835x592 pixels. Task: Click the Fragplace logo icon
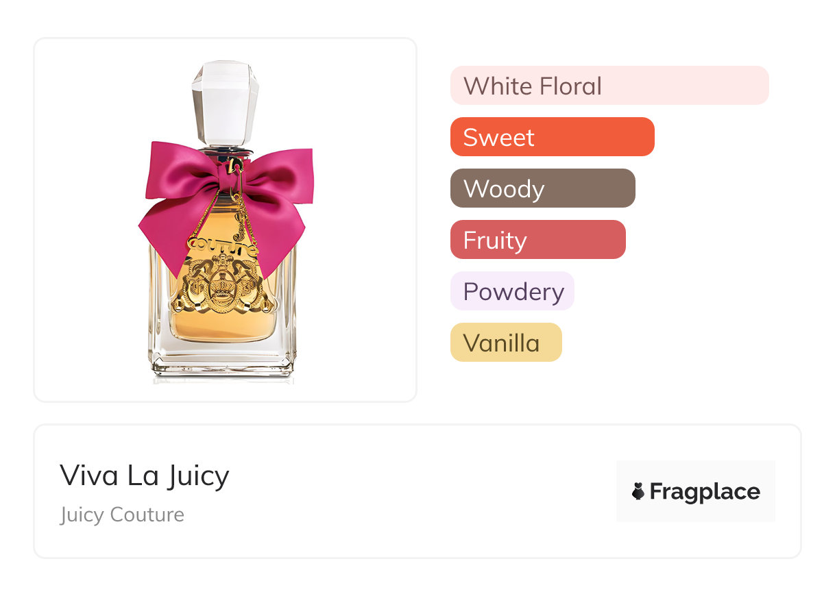[x=638, y=491]
